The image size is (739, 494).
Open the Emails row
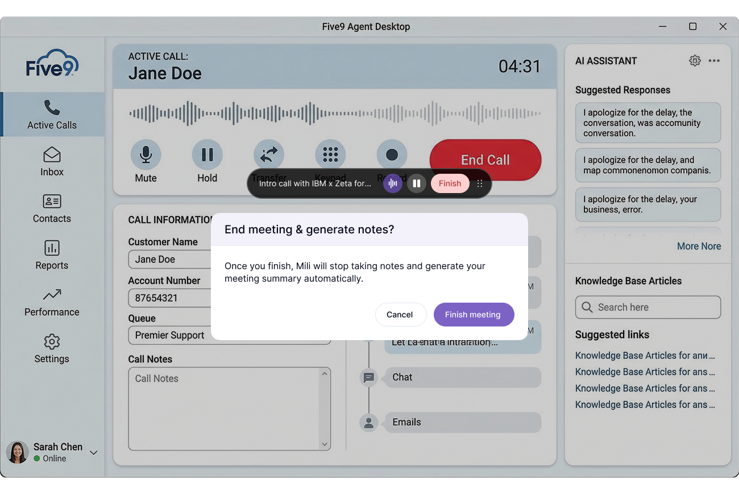pyautogui.click(x=463, y=422)
